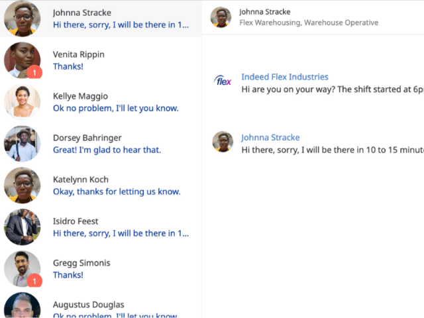Click Kellye Maggio's profile picture

(x=22, y=101)
